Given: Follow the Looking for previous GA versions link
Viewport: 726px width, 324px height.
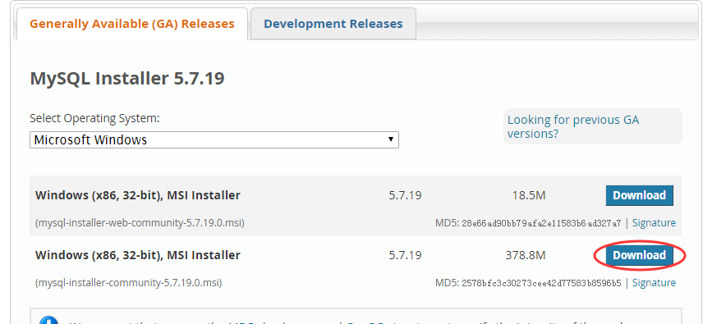Looking at the screenshot, I should pyautogui.click(x=573, y=126).
